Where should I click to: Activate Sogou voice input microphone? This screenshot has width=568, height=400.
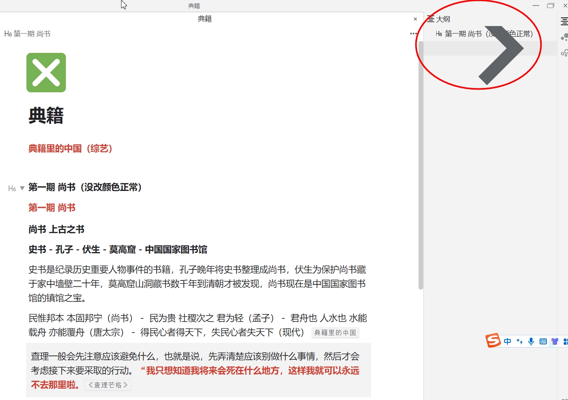pyautogui.click(x=531, y=341)
